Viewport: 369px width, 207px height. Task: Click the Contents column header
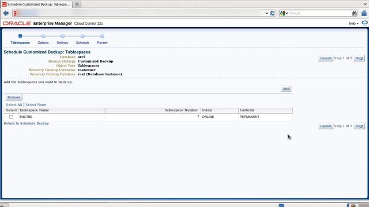[x=265, y=110]
